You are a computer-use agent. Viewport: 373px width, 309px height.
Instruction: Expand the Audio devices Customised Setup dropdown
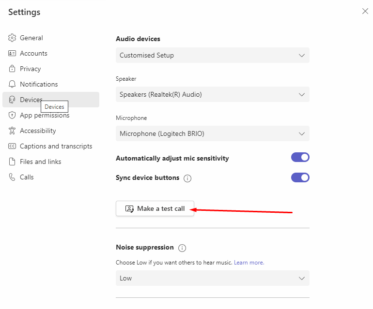(x=213, y=55)
